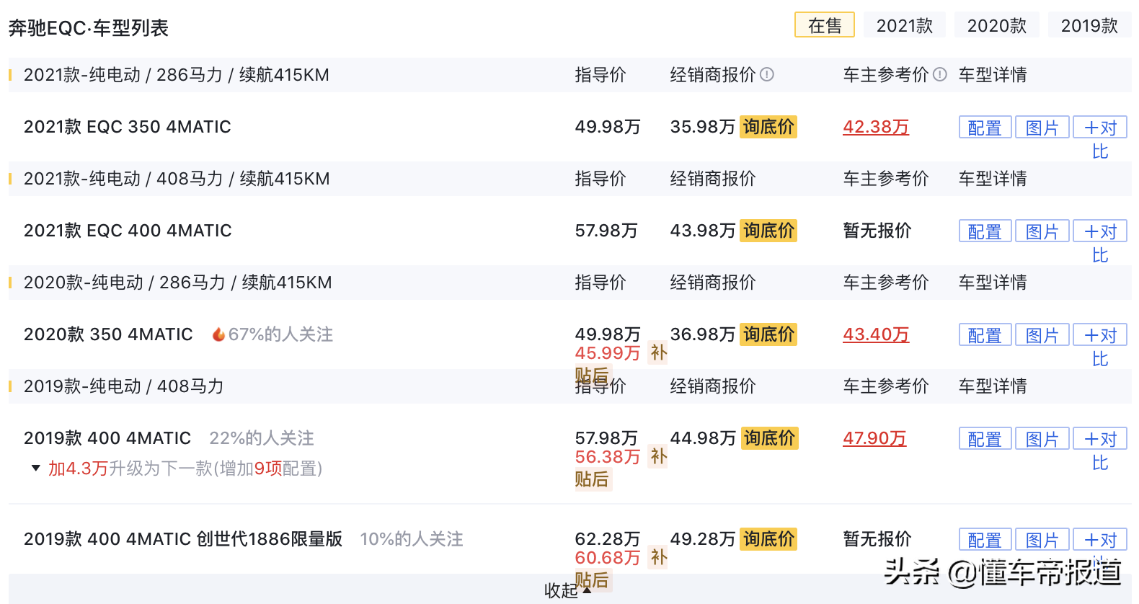This screenshot has width=1139, height=604.
Task: Open owner price link 47.90万
Action: point(874,438)
